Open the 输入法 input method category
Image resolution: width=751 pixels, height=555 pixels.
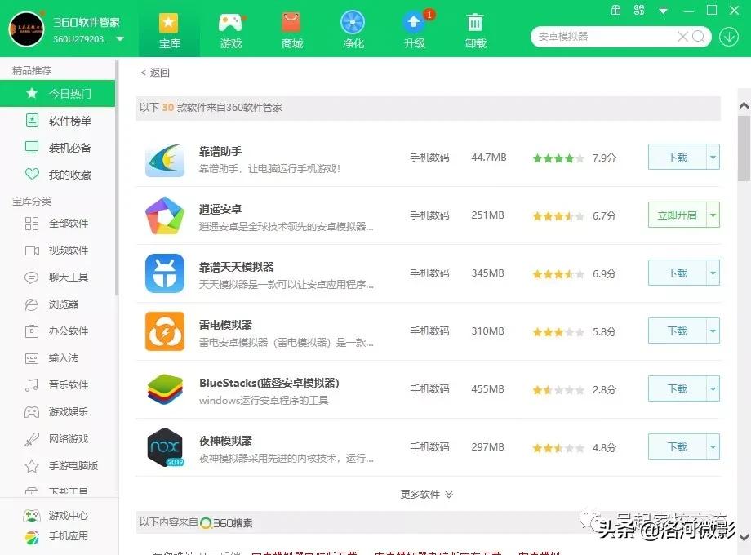[54, 357]
